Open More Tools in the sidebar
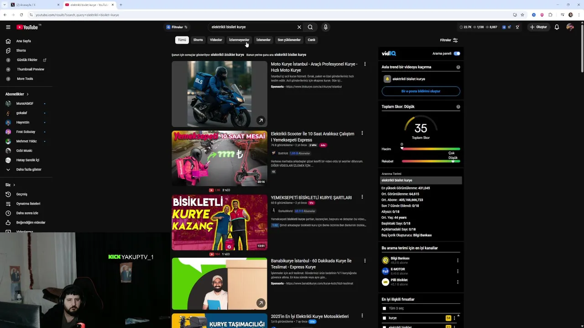This screenshot has width=584, height=328. 25,79
